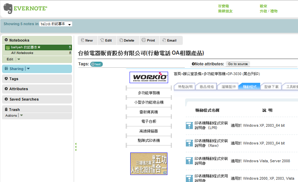Select the ballyeh notebook in the list
The height and width of the screenshot is (182, 298).
pos(39,47)
